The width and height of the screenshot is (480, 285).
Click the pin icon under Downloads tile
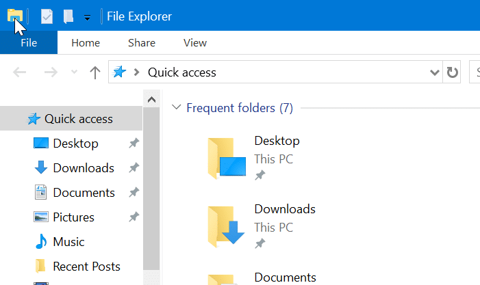[260, 243]
